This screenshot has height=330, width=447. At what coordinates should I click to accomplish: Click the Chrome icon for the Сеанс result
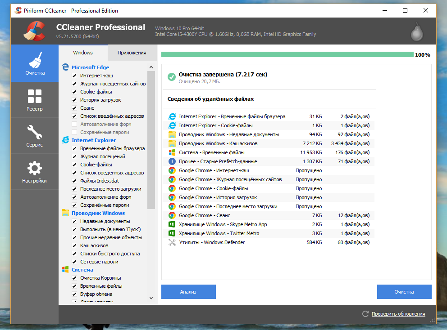[172, 215]
